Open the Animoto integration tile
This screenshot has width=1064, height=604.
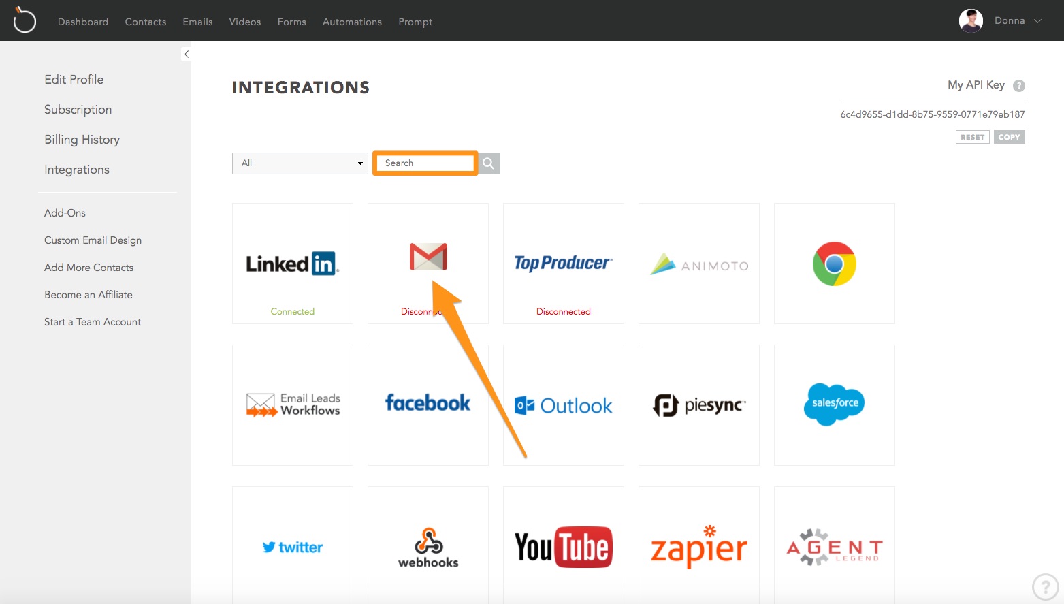pyautogui.click(x=699, y=264)
